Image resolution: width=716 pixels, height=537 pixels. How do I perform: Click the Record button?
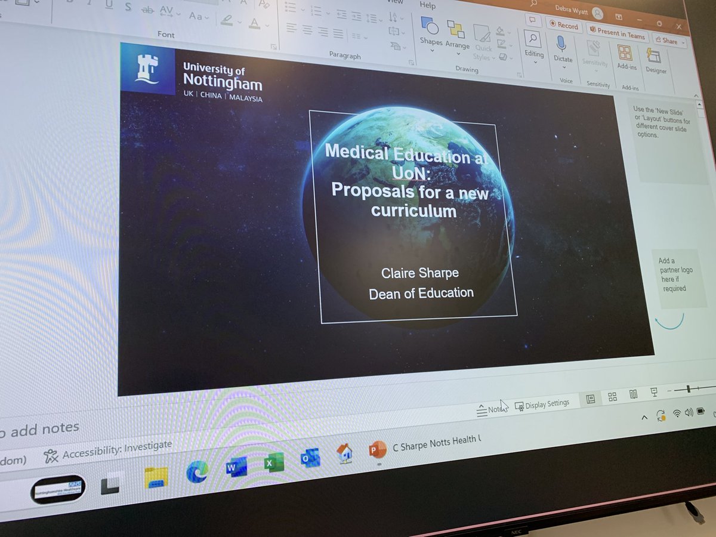click(x=564, y=25)
